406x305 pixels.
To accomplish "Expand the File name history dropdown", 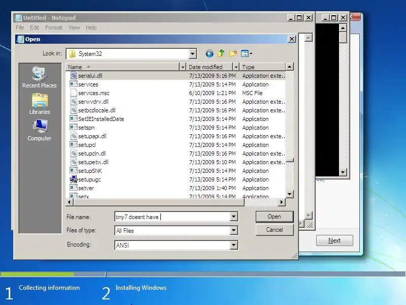I will pos(233,217).
